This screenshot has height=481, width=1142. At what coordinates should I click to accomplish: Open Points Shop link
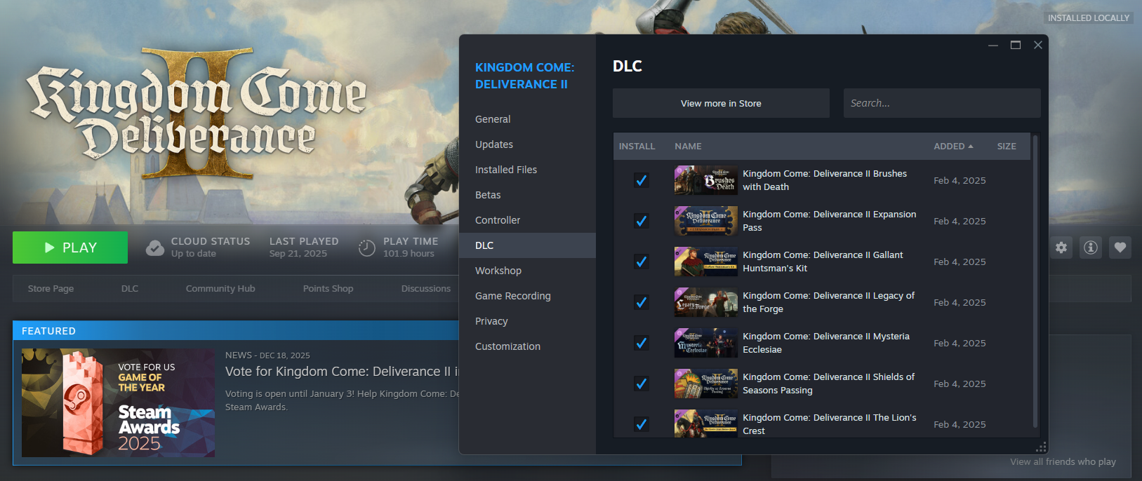click(328, 288)
